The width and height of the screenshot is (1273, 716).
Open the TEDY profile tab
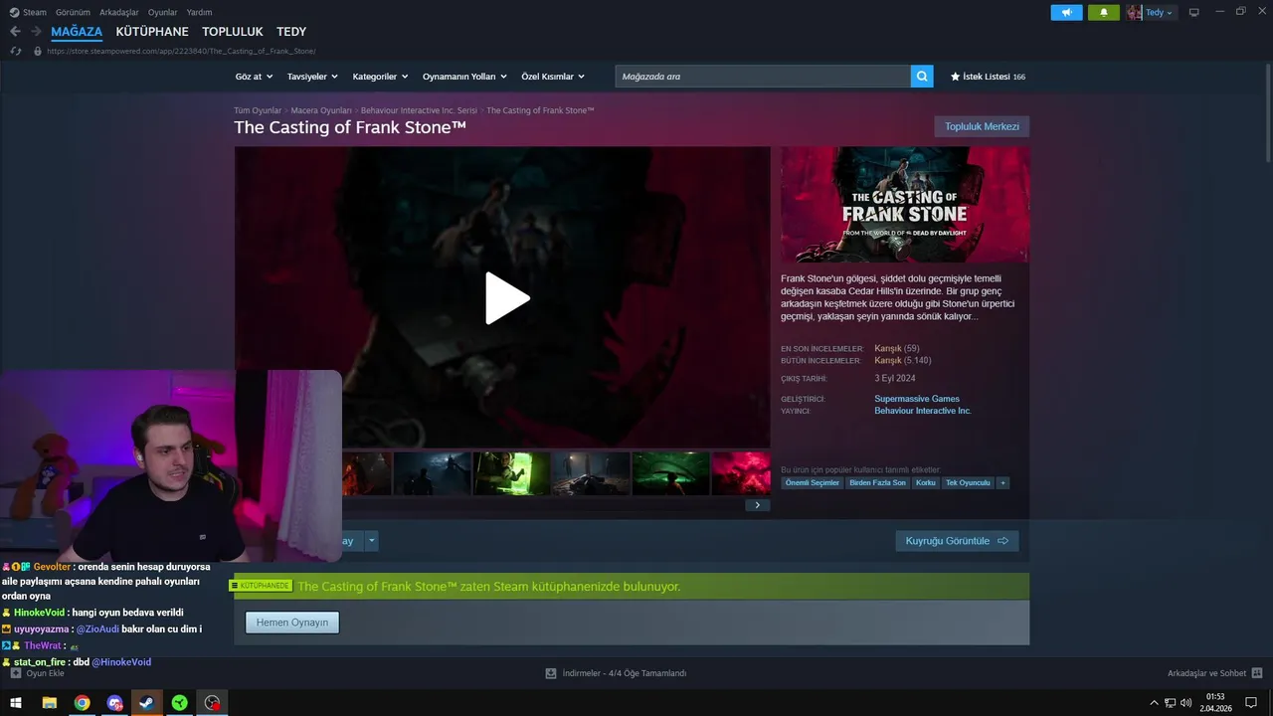(x=291, y=32)
